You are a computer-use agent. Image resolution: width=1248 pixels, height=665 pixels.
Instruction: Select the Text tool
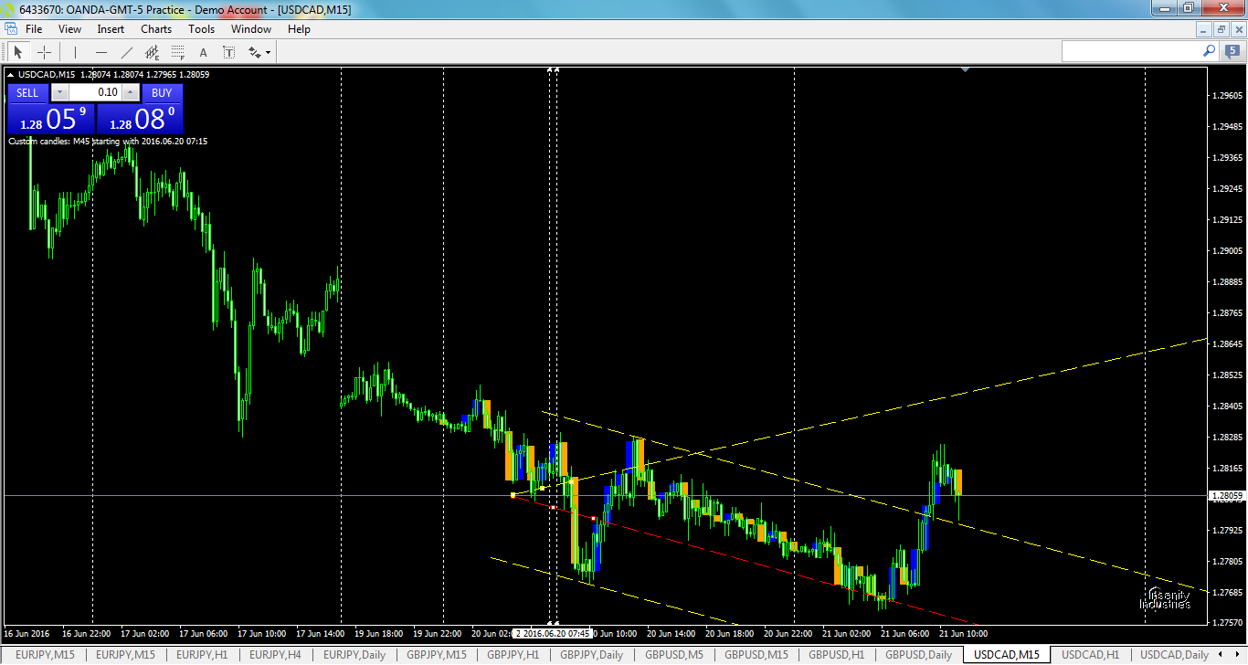(x=203, y=52)
